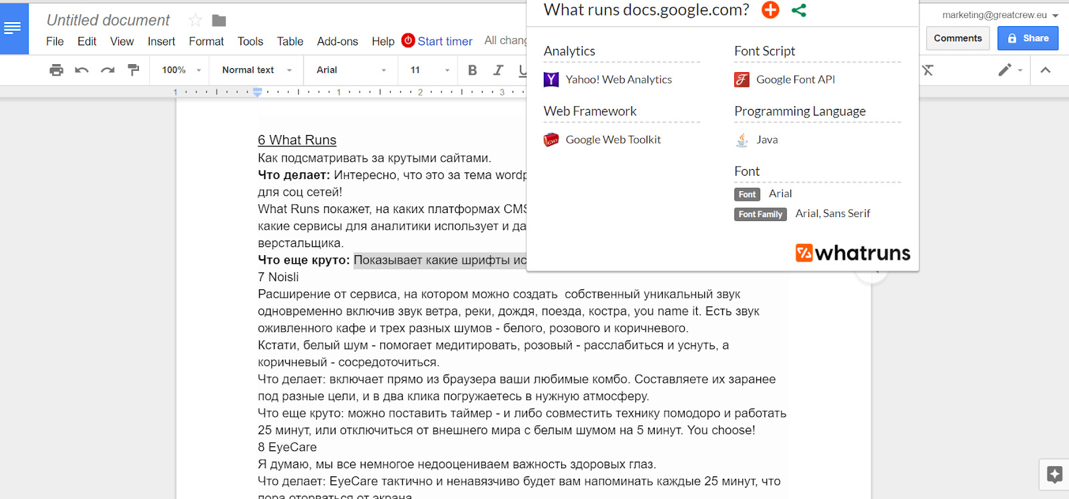Click the bold "Что делает:" text
The image size is (1069, 499).
coord(294,175)
